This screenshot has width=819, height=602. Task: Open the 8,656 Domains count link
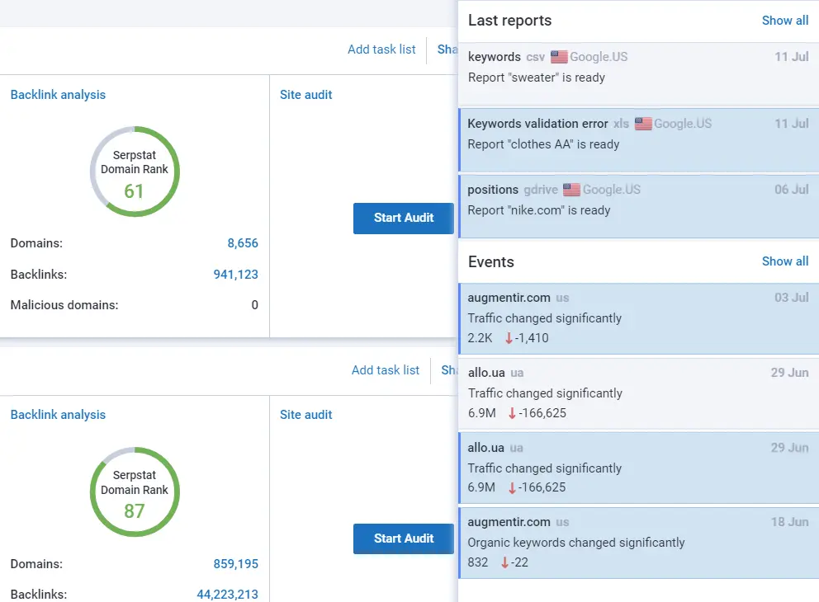tap(243, 243)
